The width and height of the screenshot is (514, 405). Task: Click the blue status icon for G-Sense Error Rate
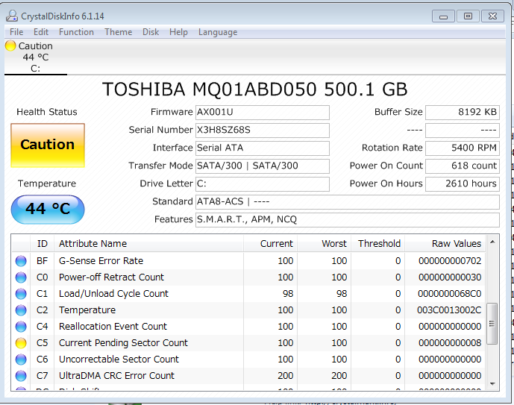[x=21, y=261]
